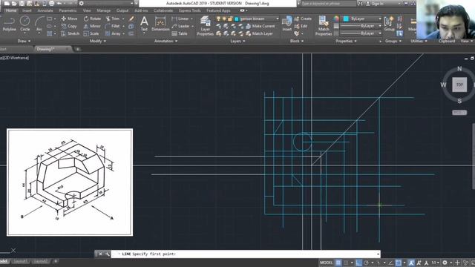The width and height of the screenshot is (475, 267).
Task: Expand the Modify panel
Action: (x=98, y=41)
